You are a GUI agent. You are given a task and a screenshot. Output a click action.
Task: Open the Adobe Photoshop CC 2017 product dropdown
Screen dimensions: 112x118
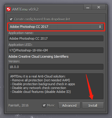pyautogui.click(x=56, y=27)
